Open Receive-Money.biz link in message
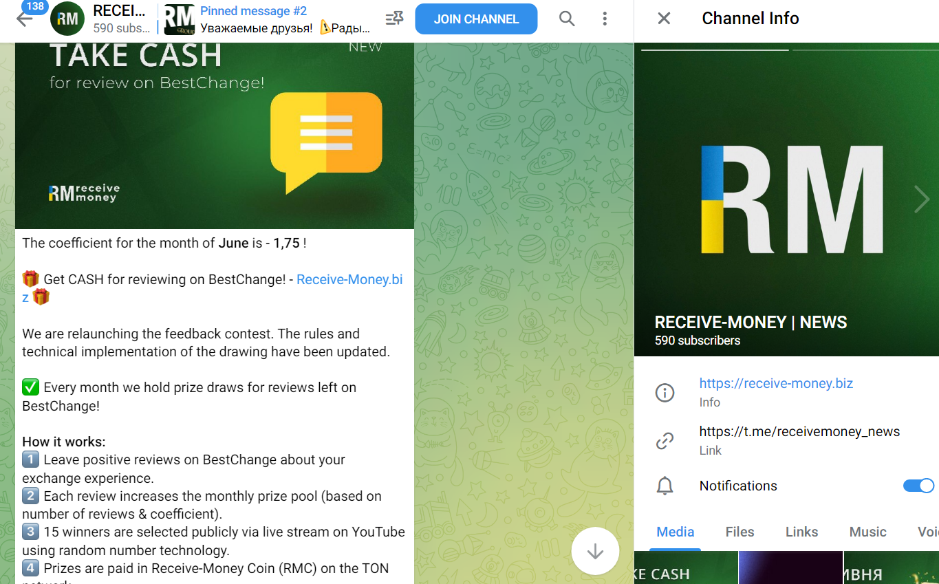The width and height of the screenshot is (939, 584). coord(349,279)
